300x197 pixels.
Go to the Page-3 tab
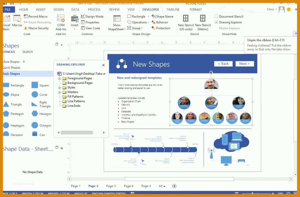111,186
